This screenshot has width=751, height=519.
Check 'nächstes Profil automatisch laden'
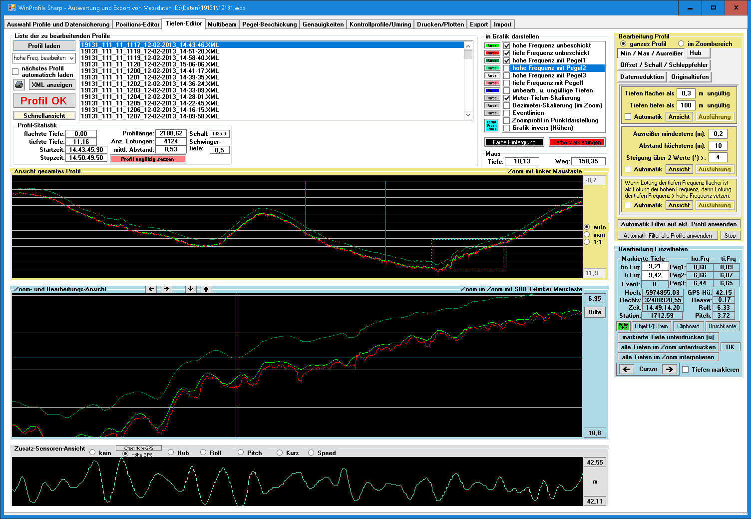[15, 71]
